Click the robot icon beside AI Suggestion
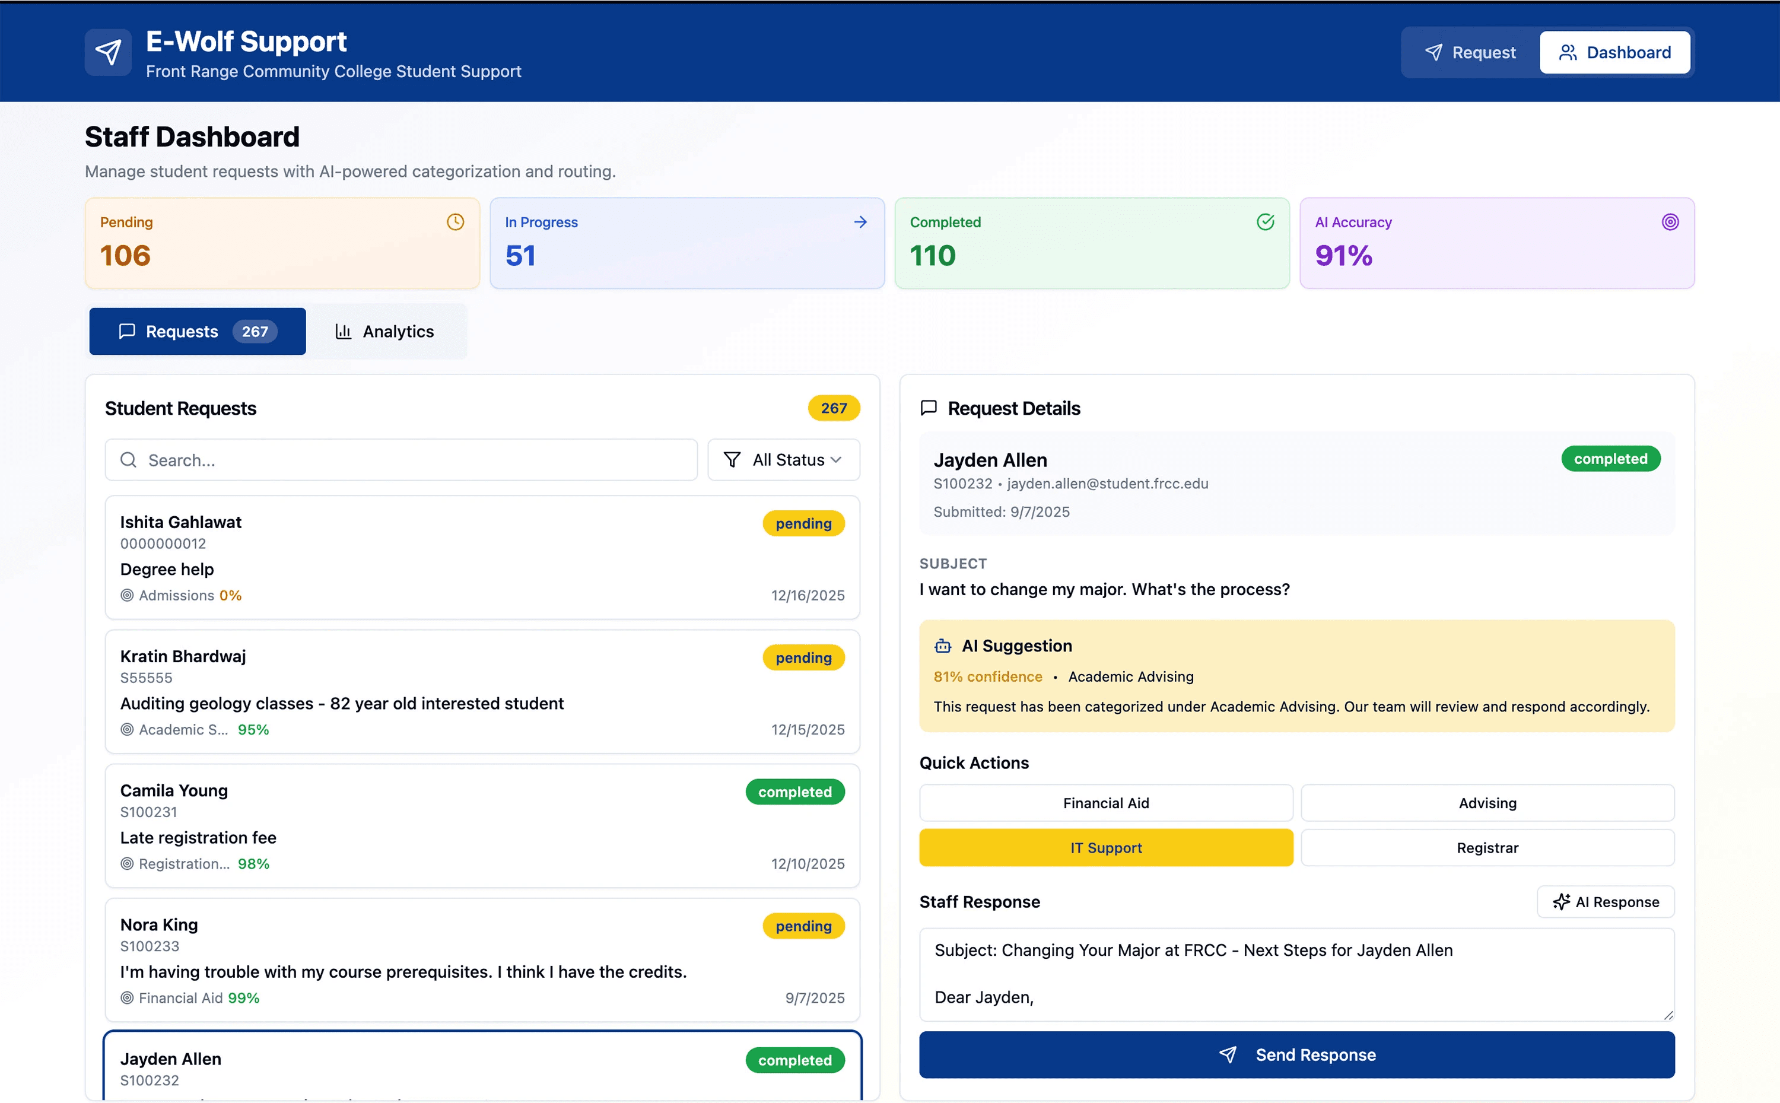The height and width of the screenshot is (1103, 1780). [943, 646]
